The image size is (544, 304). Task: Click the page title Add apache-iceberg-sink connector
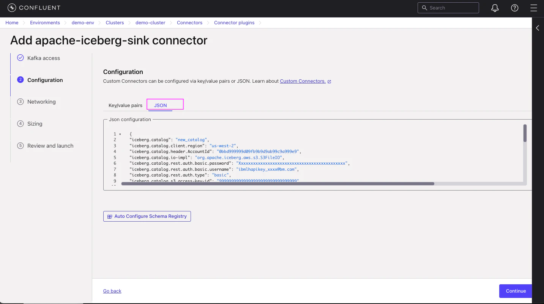[x=109, y=40]
